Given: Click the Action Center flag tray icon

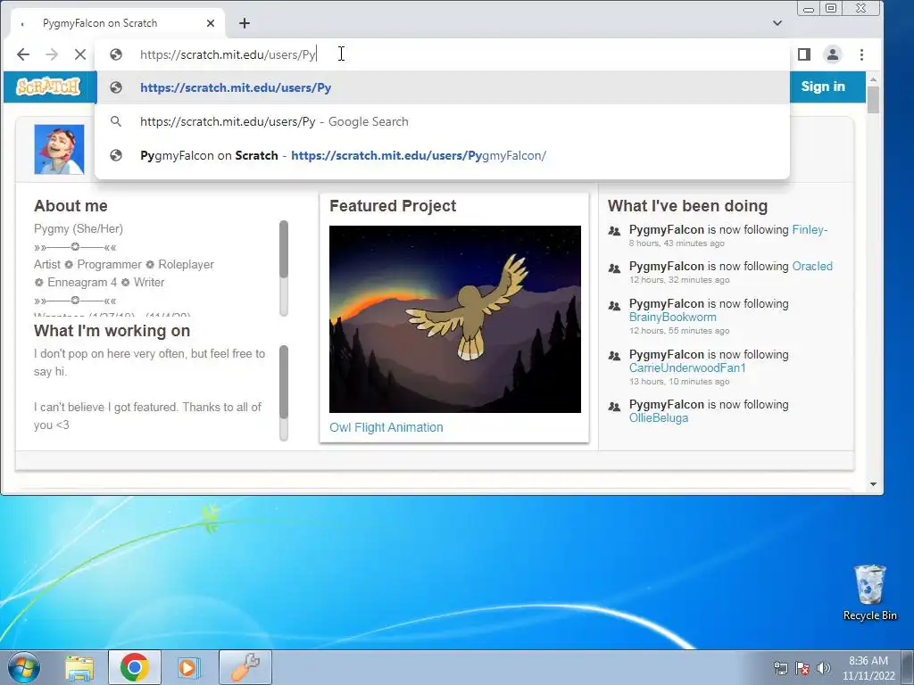Looking at the screenshot, I should pos(802,668).
